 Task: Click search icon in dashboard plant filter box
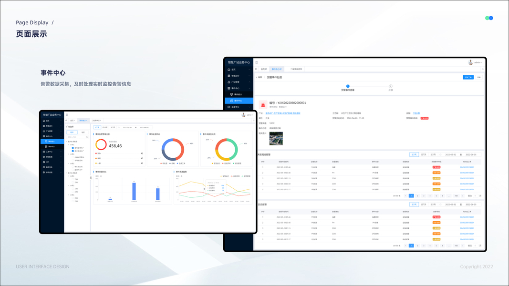[x=87, y=137]
